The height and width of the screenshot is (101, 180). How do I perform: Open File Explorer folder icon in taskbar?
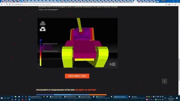coord(15,97)
